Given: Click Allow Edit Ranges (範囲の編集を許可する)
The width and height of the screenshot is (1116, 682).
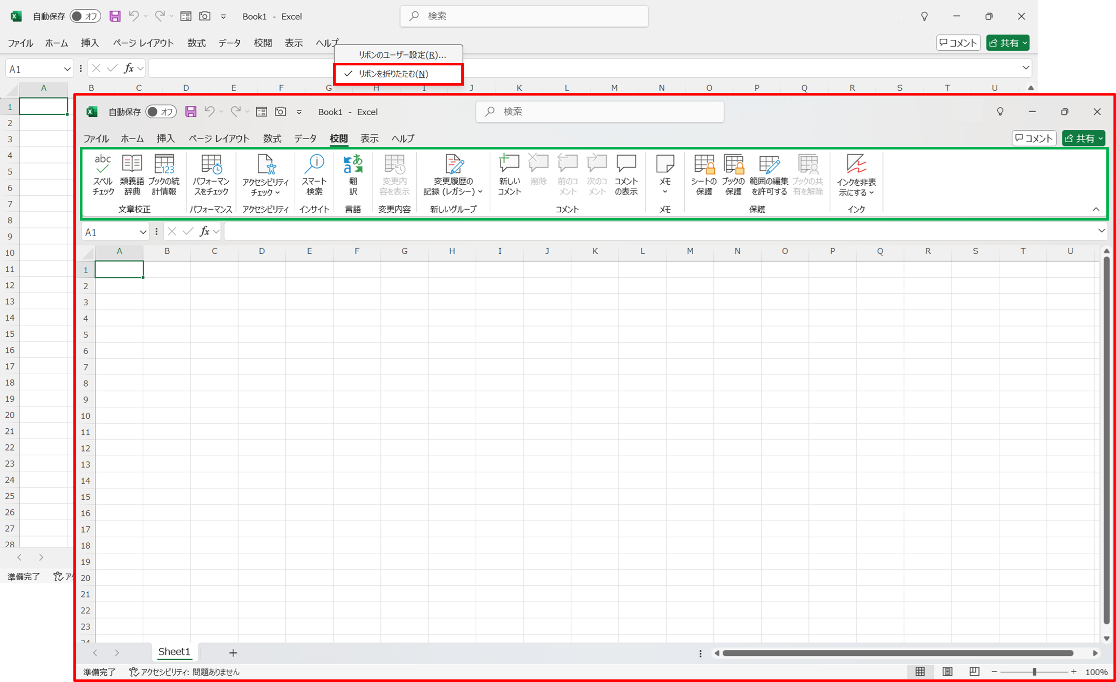Looking at the screenshot, I should [769, 175].
